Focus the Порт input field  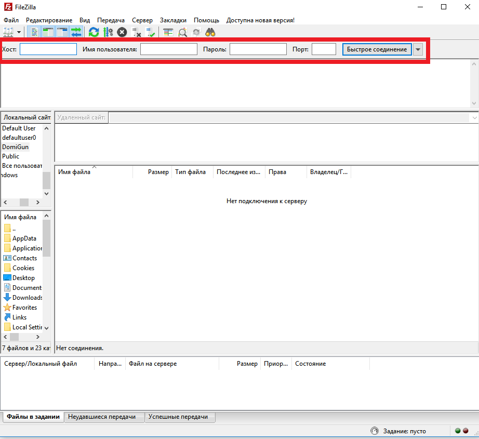click(324, 49)
